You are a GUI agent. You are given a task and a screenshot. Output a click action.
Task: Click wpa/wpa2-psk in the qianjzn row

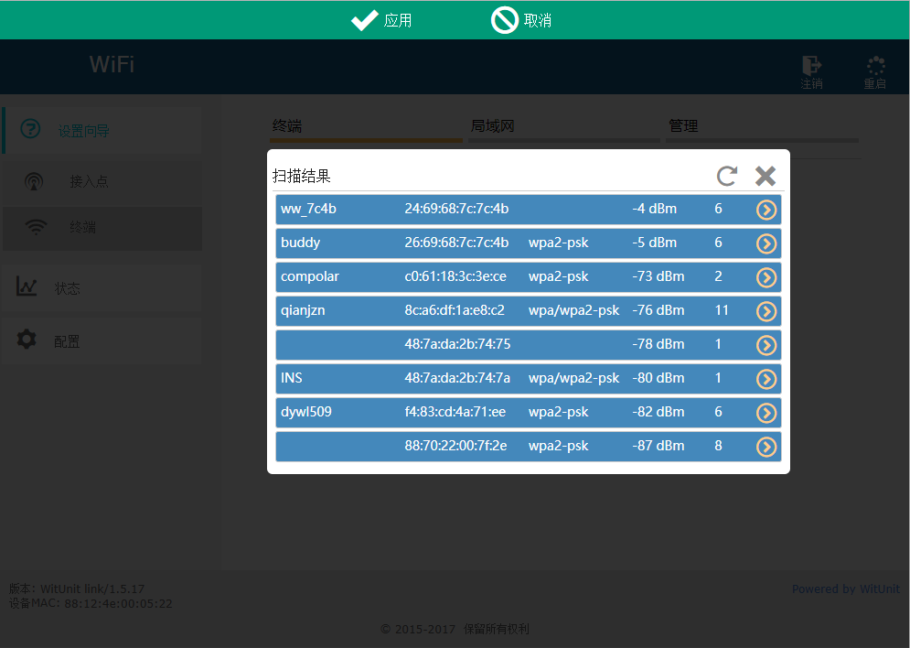click(573, 310)
